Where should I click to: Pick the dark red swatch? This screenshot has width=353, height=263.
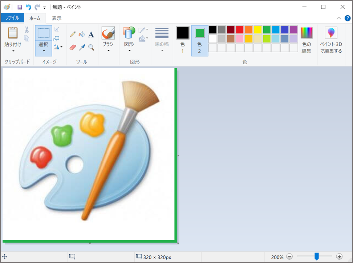tap(231, 30)
